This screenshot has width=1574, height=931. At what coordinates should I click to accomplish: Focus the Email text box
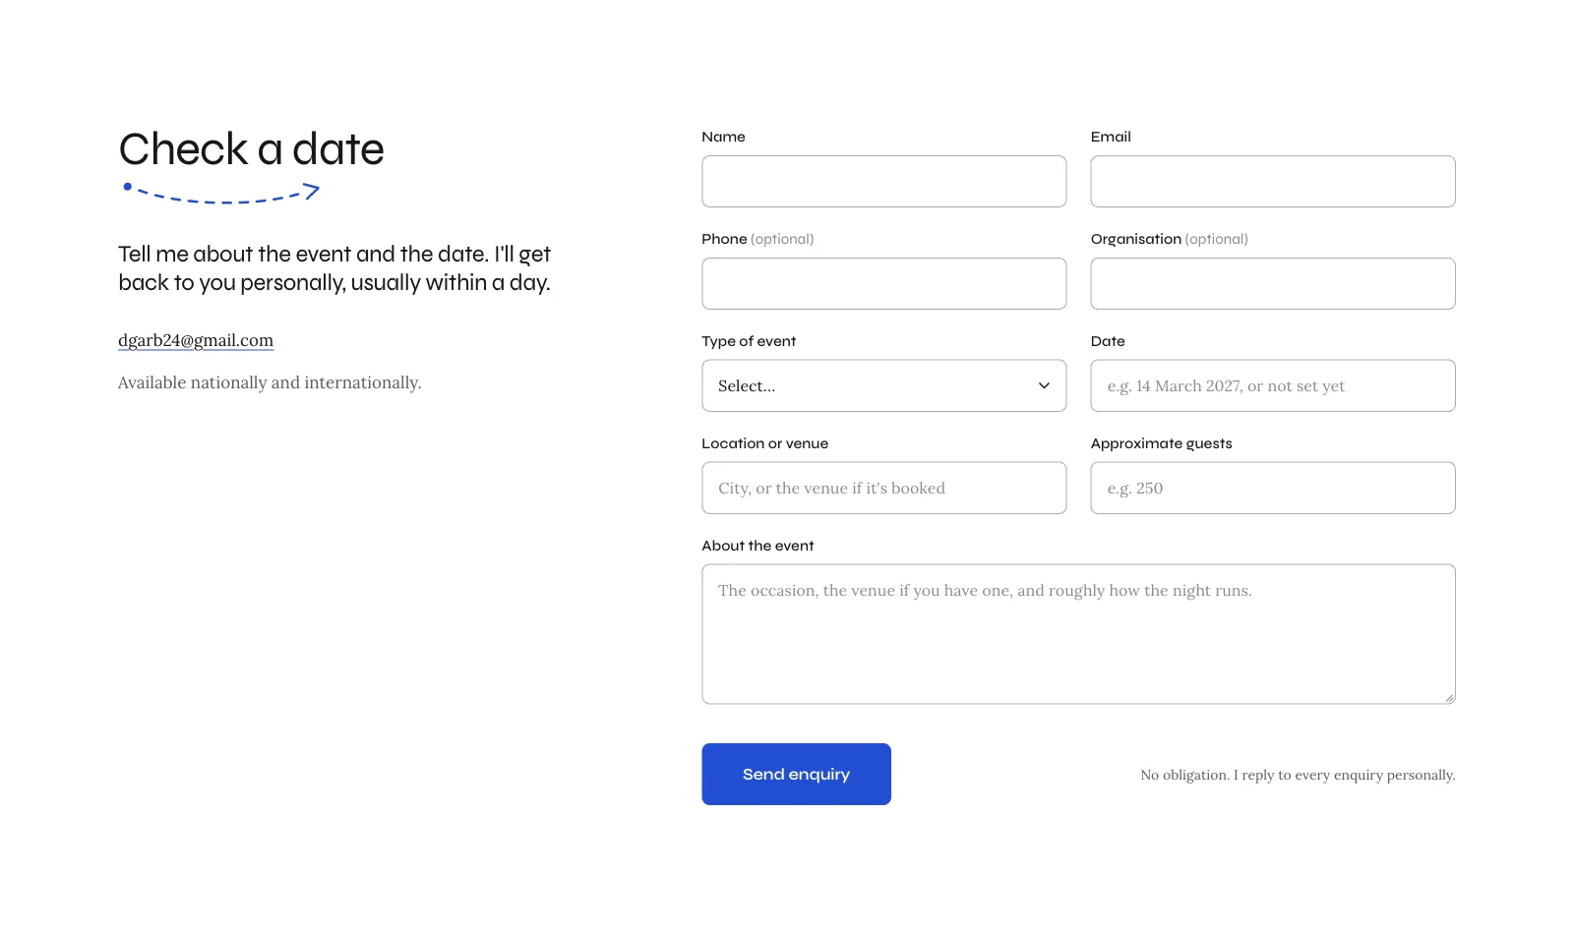(1273, 181)
